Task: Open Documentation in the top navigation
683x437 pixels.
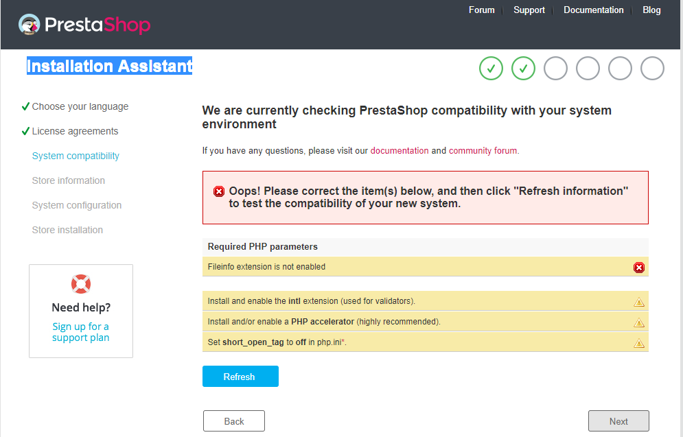Action: pyautogui.click(x=594, y=10)
